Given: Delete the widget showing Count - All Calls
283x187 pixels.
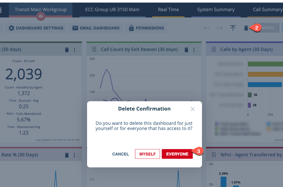Looking at the screenshot, I should click(67, 50).
